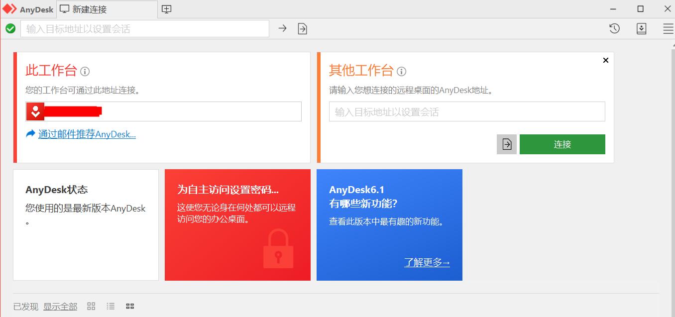This screenshot has height=317, width=675.
Task: Click the top toolbar file transfer icon
Action: click(x=302, y=29)
